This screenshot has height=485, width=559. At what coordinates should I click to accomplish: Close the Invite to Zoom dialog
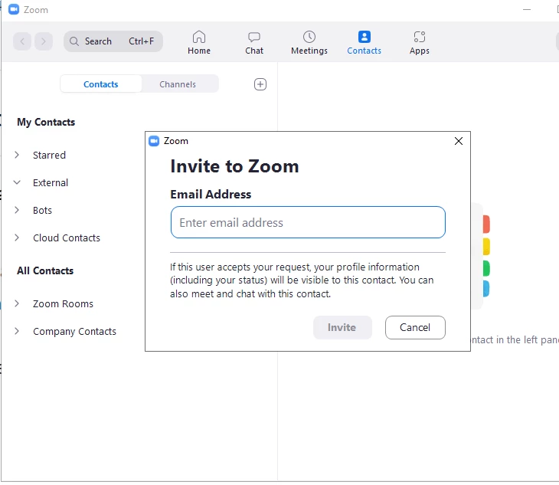[459, 141]
